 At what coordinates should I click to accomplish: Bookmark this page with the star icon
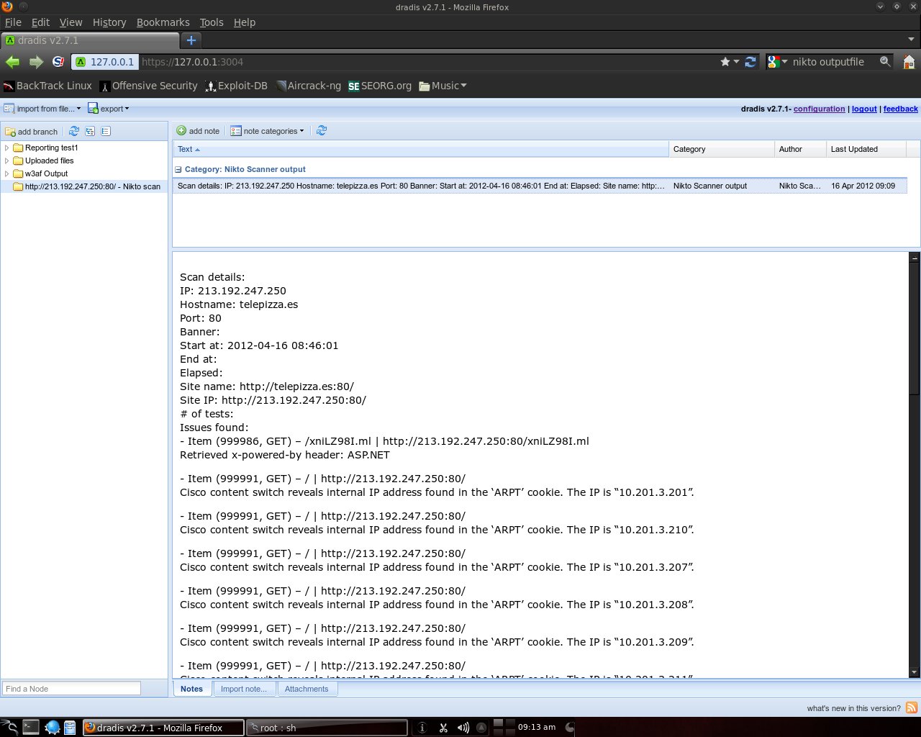[x=725, y=62]
